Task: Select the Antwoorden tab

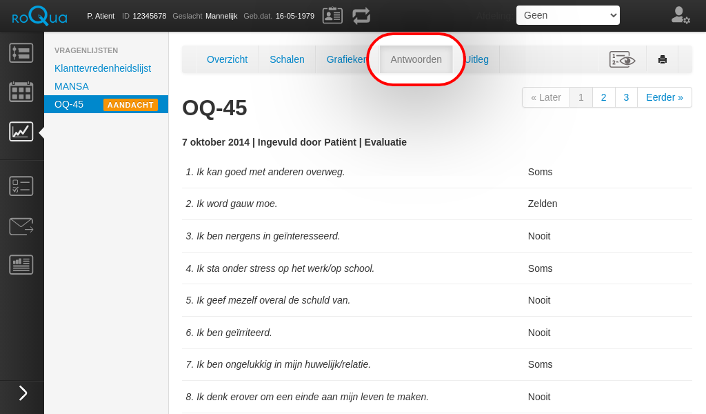Action: pyautogui.click(x=416, y=59)
